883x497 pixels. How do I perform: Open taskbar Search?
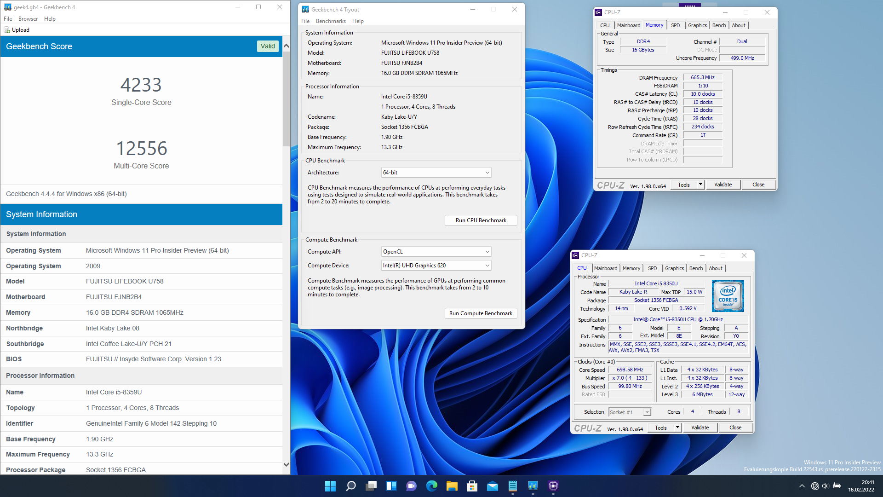[x=350, y=486]
